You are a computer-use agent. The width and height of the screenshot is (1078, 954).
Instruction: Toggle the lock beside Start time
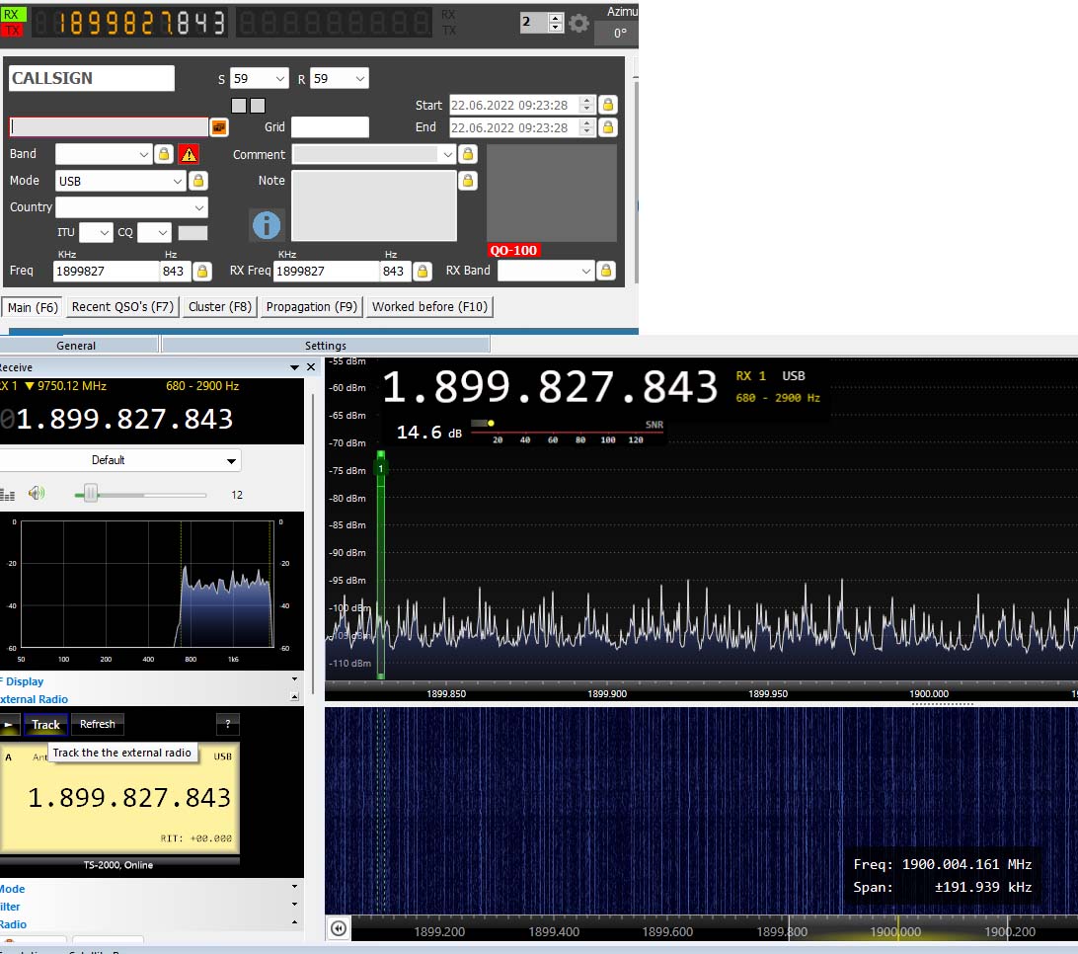tap(608, 105)
